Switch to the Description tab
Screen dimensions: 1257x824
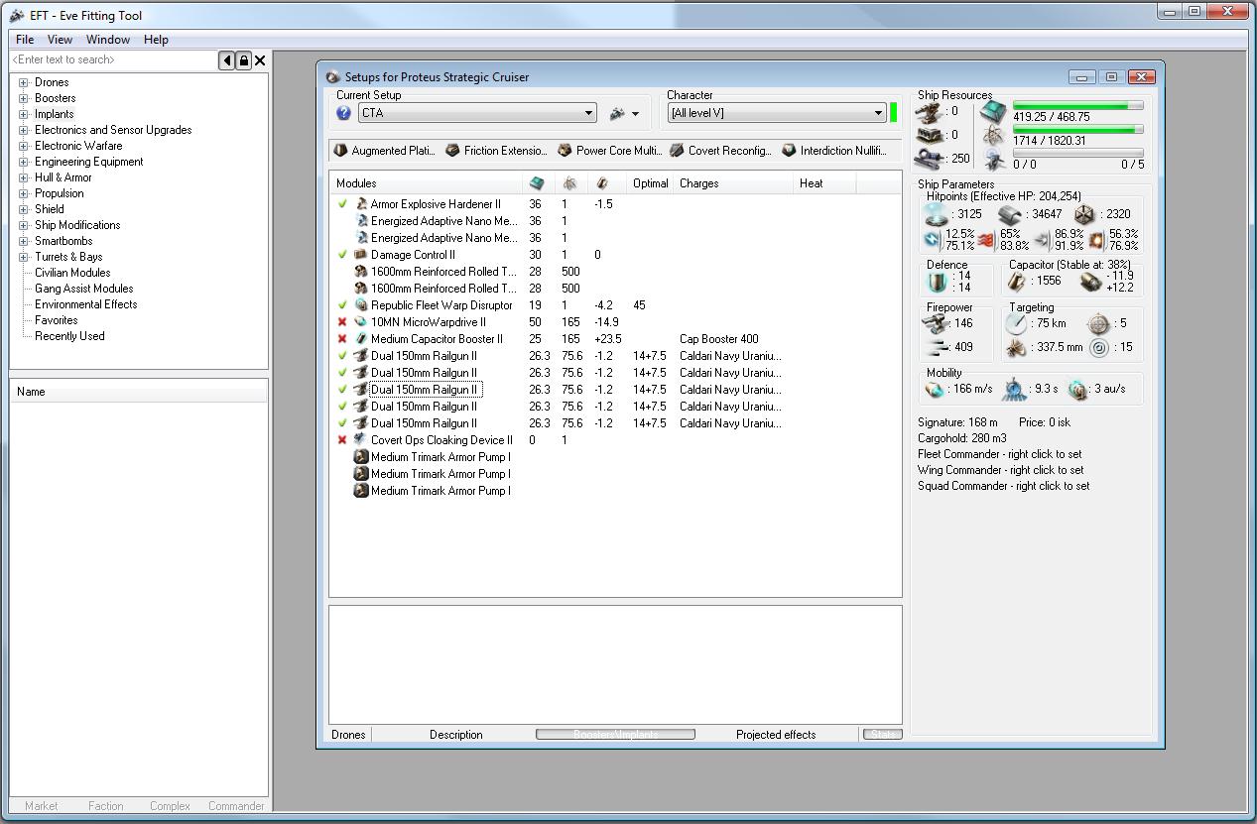click(455, 735)
